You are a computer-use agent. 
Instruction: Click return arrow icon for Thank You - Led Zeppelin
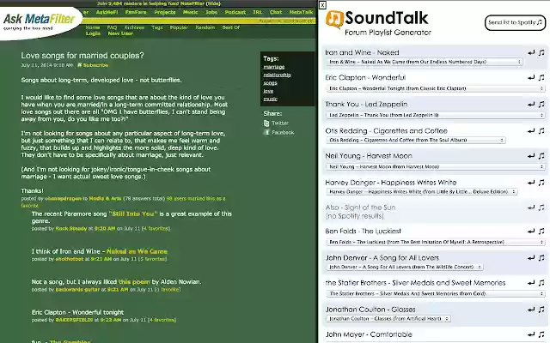pos(531,105)
